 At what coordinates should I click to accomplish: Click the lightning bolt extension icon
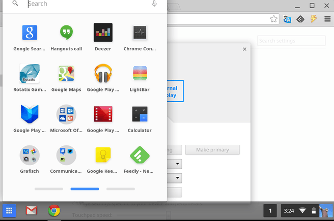[314, 19]
